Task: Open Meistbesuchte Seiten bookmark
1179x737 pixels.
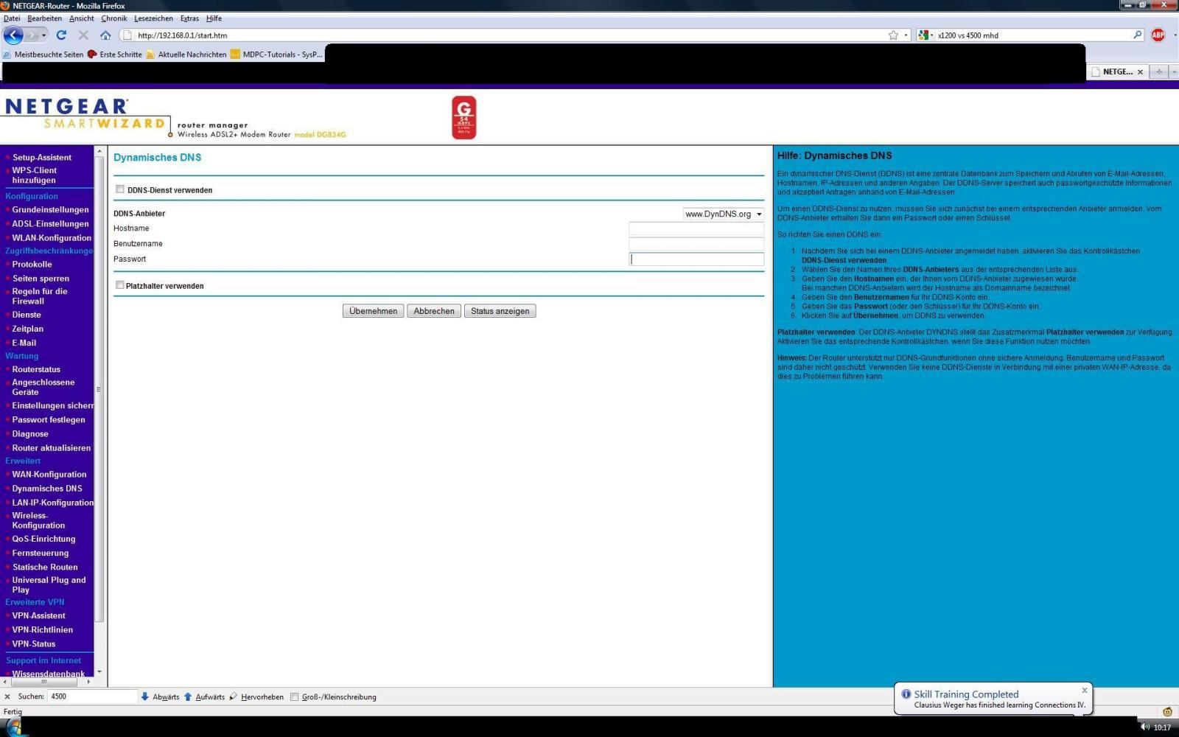Action: point(43,54)
